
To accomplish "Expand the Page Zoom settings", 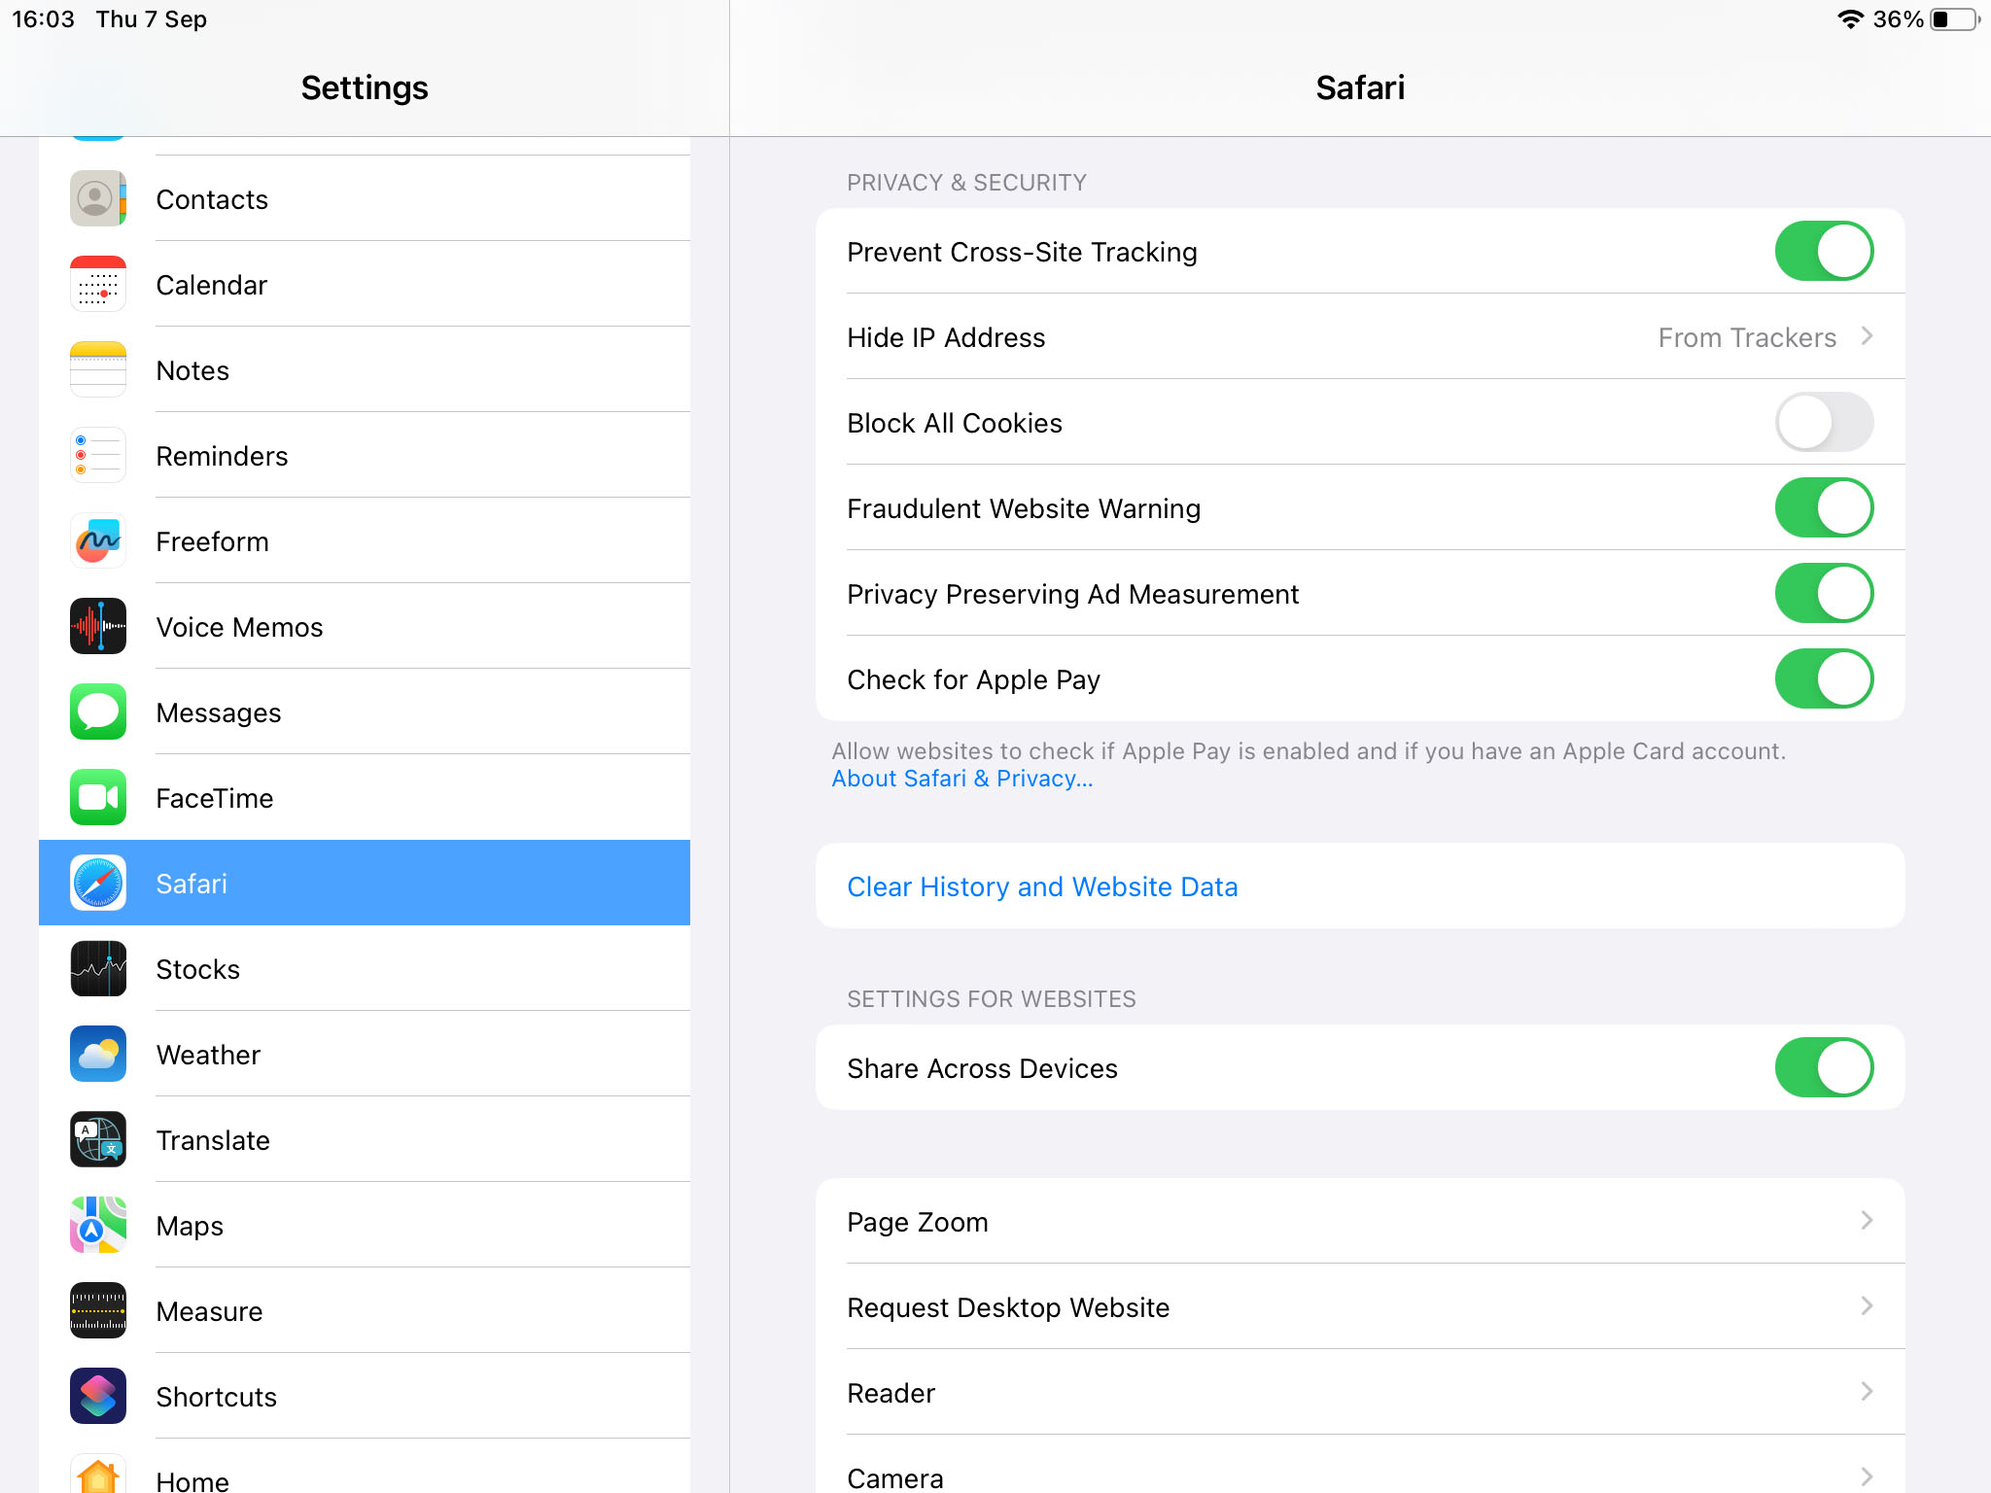I will point(1359,1222).
